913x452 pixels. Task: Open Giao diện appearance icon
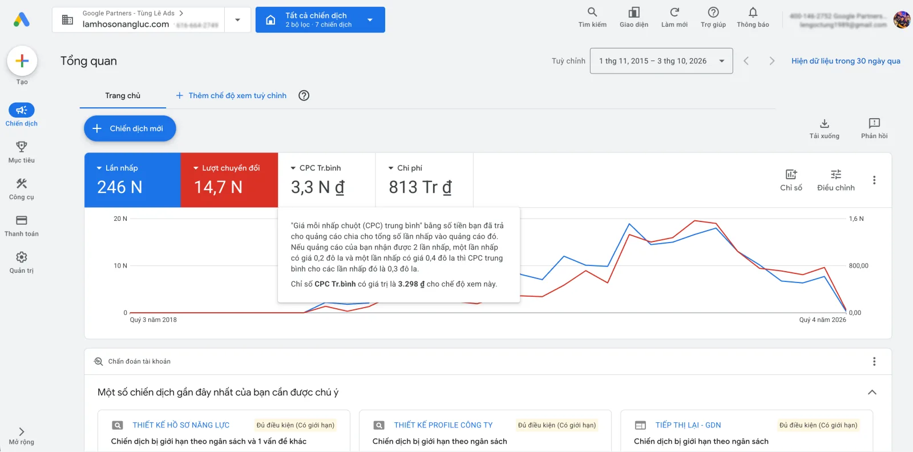[x=634, y=12]
